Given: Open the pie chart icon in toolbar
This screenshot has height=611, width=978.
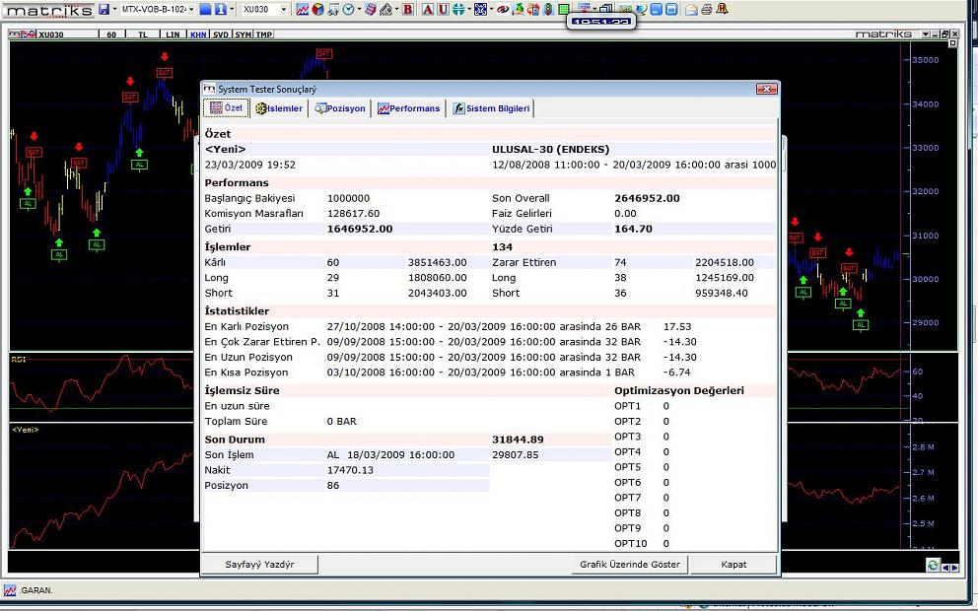Looking at the screenshot, I should pyautogui.click(x=318, y=9).
